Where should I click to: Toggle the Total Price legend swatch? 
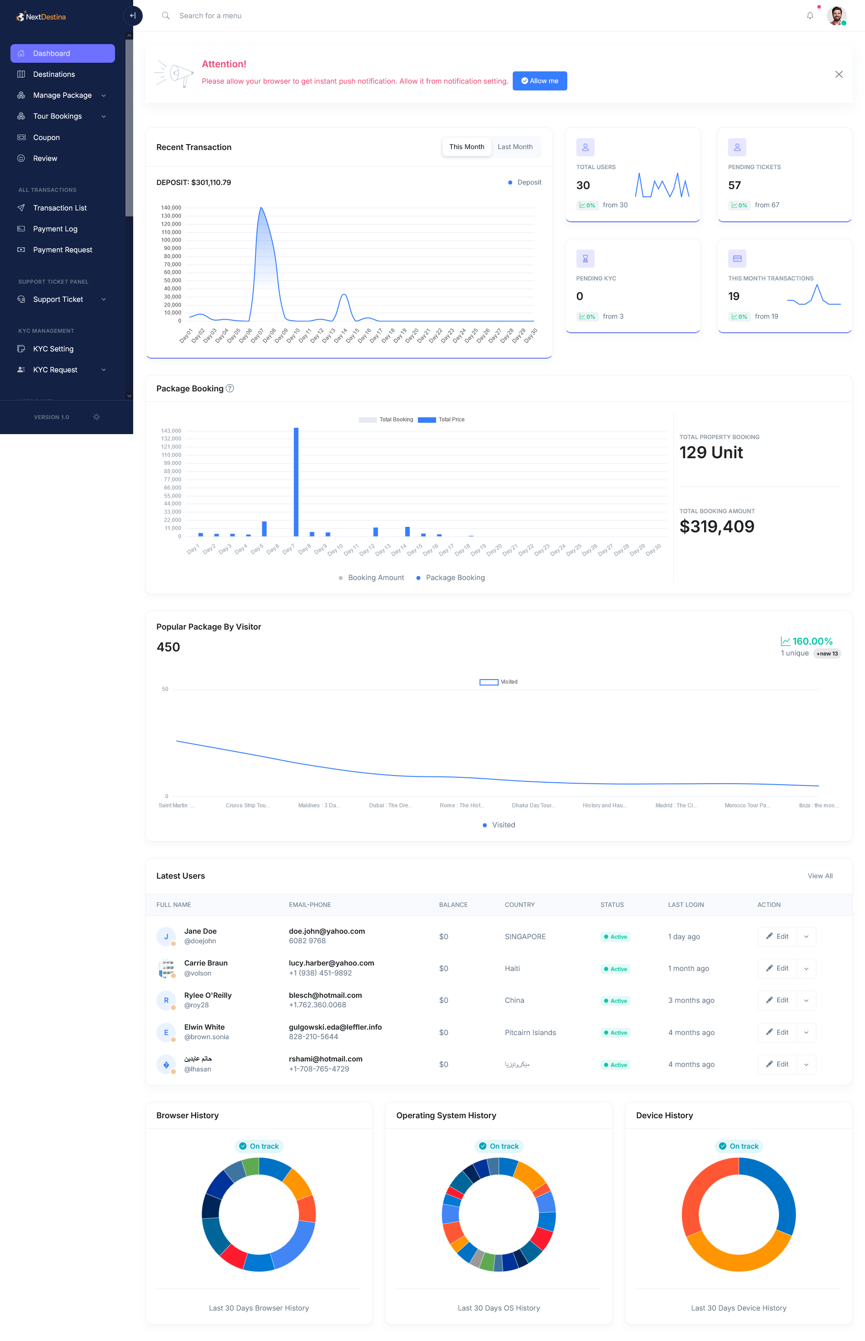pos(427,420)
